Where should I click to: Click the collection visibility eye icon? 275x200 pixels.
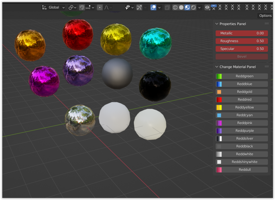pyautogui.click(x=207, y=7)
